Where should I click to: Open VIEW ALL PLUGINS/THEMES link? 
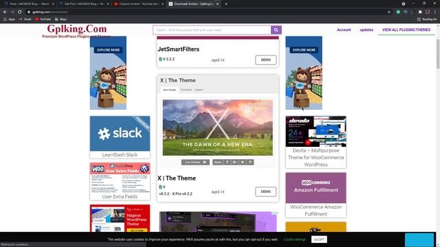point(406,30)
